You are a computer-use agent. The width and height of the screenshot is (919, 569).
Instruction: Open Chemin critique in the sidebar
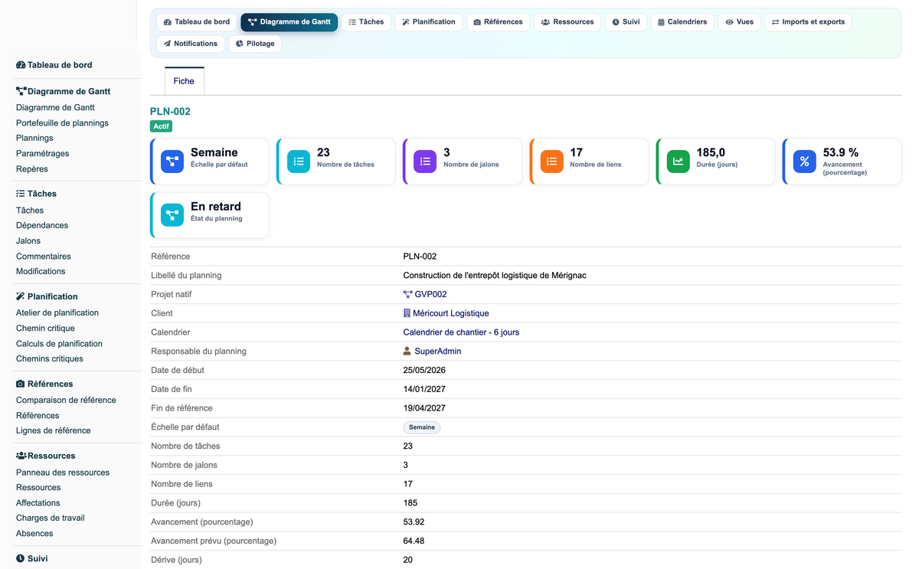(x=45, y=329)
